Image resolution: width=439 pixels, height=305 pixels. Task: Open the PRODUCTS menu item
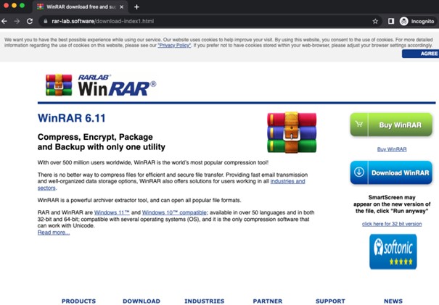[x=78, y=301]
